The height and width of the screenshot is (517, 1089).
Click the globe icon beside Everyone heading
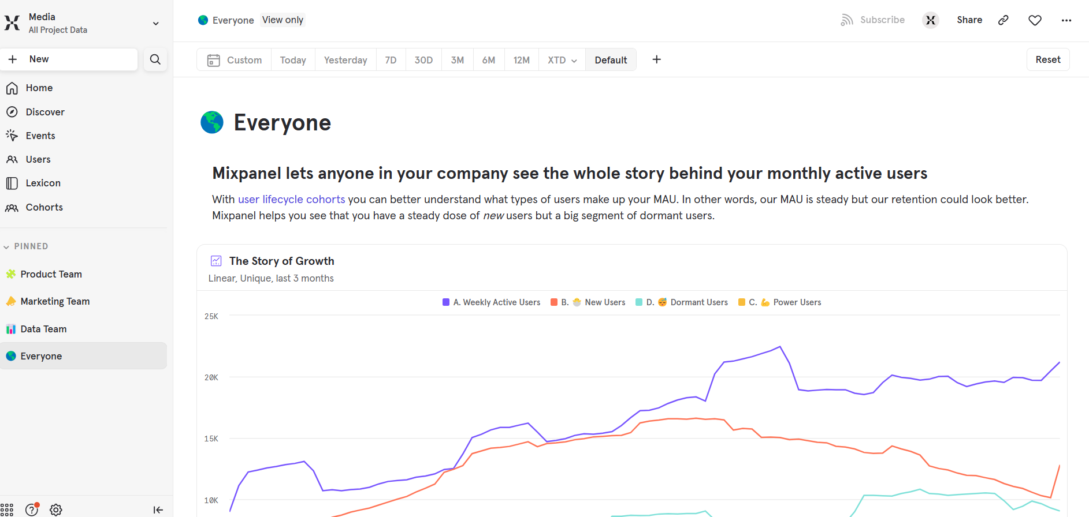click(212, 122)
